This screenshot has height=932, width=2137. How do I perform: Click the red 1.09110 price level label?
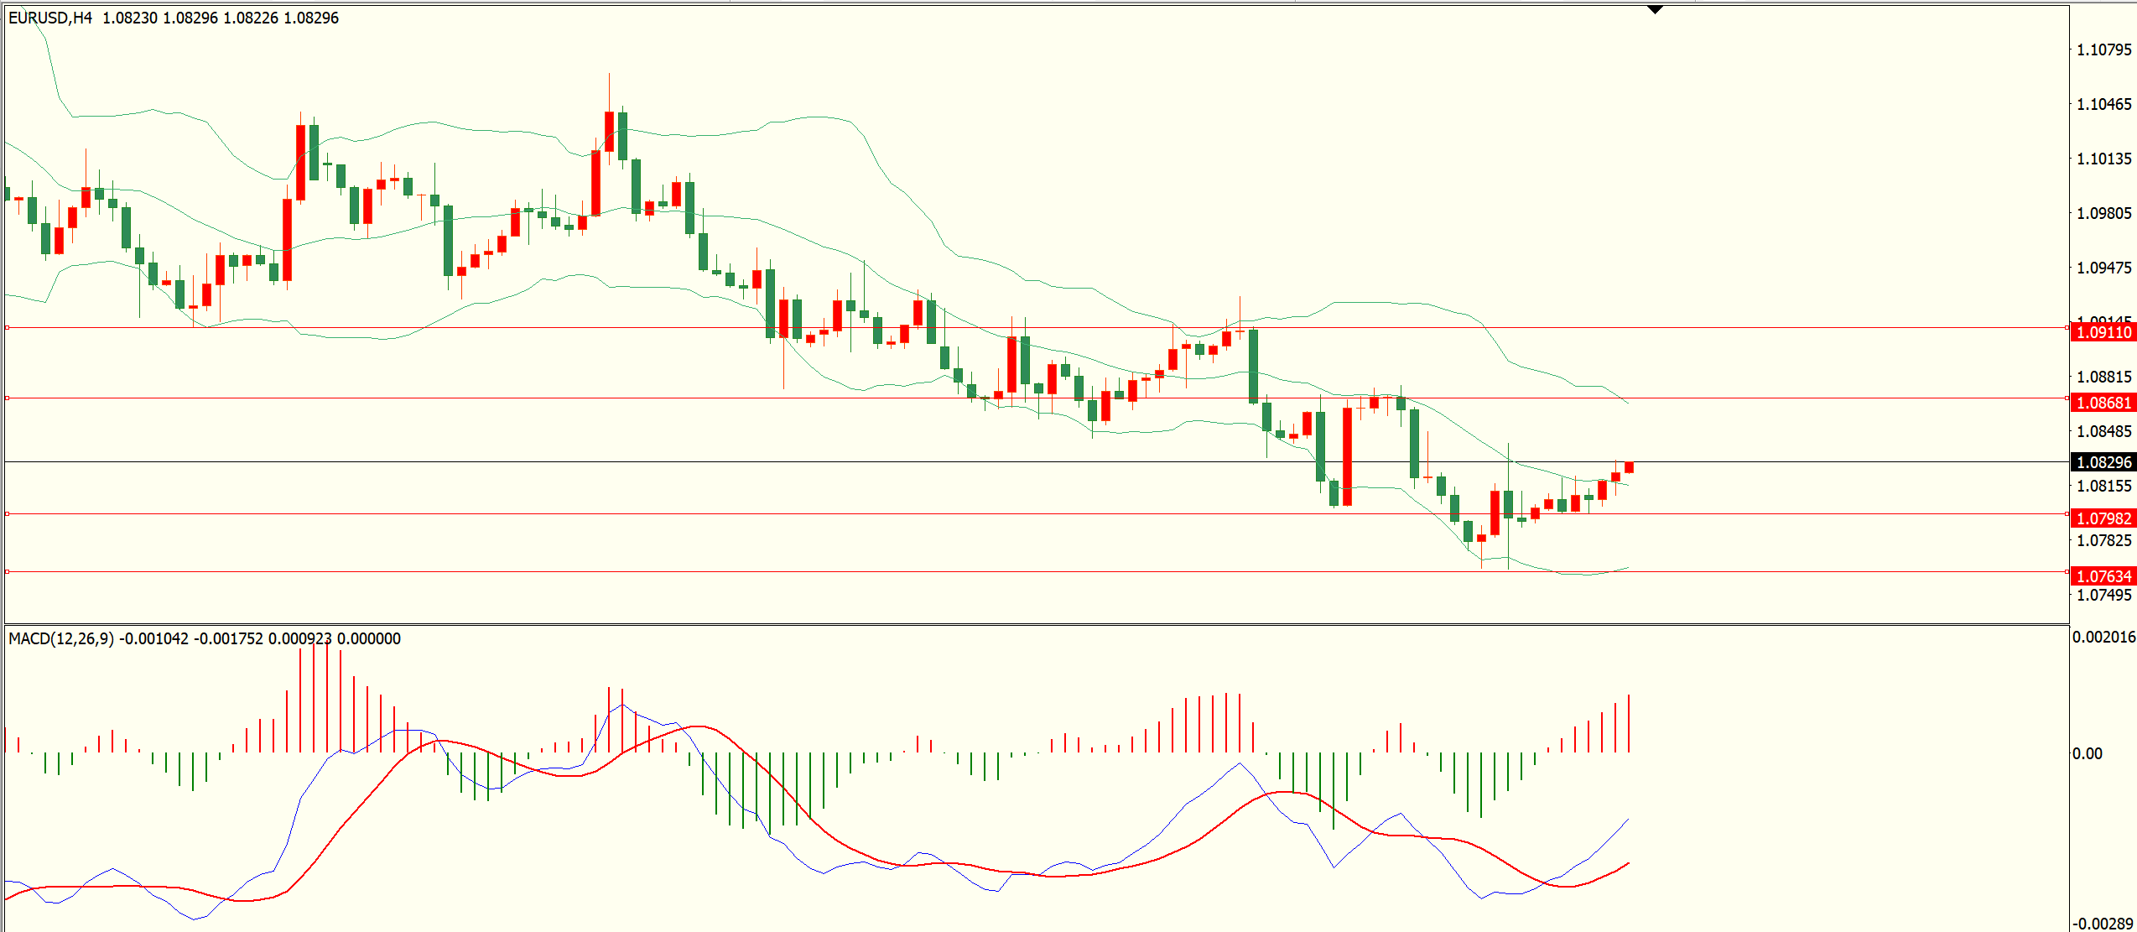[2103, 332]
